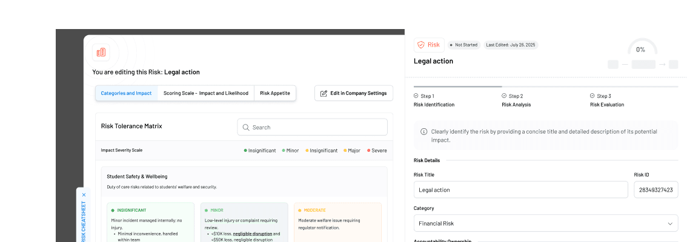Click the Not Started status pill
Viewport: 687px width, 242px height.
pos(464,45)
